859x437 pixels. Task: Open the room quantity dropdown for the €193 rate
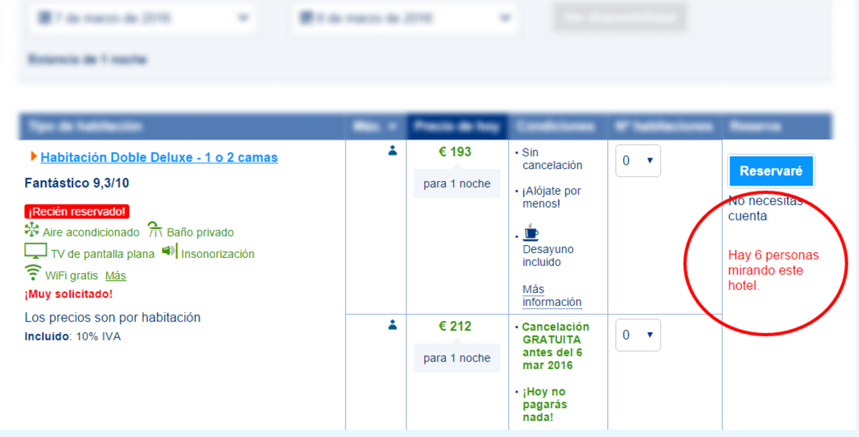click(x=637, y=160)
